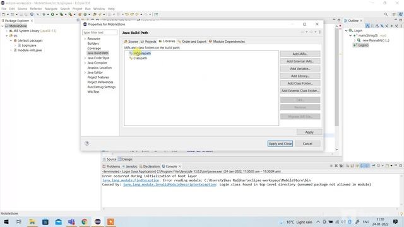Click the Remove Launch console icon
Screen dimensions: 404x227
pos(336,166)
